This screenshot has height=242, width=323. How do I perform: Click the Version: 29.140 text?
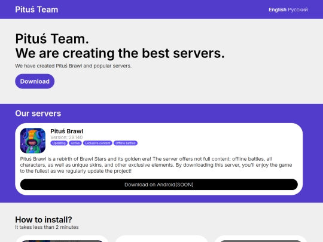point(66,137)
